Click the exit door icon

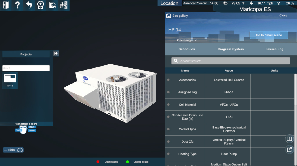click(x=6, y=5)
